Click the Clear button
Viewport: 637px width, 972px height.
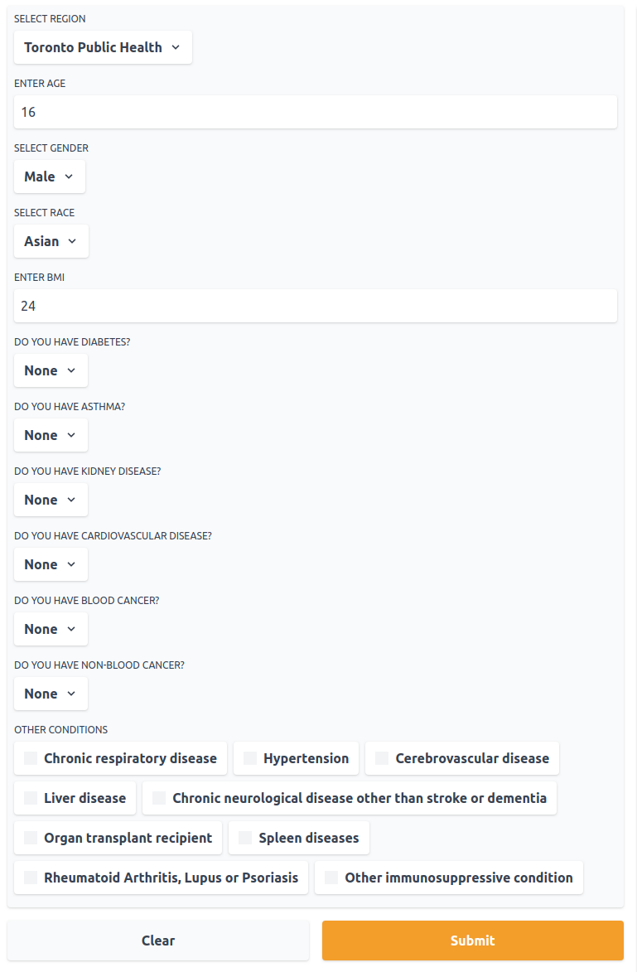pos(158,941)
